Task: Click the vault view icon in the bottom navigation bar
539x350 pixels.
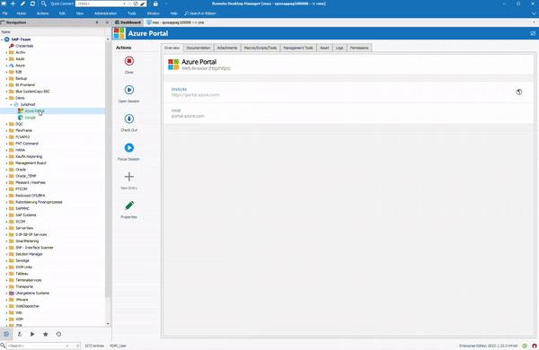Action: click(x=6, y=334)
